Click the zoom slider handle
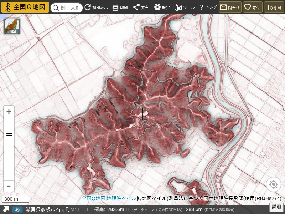This screenshot has width=285, height=214. point(9,134)
